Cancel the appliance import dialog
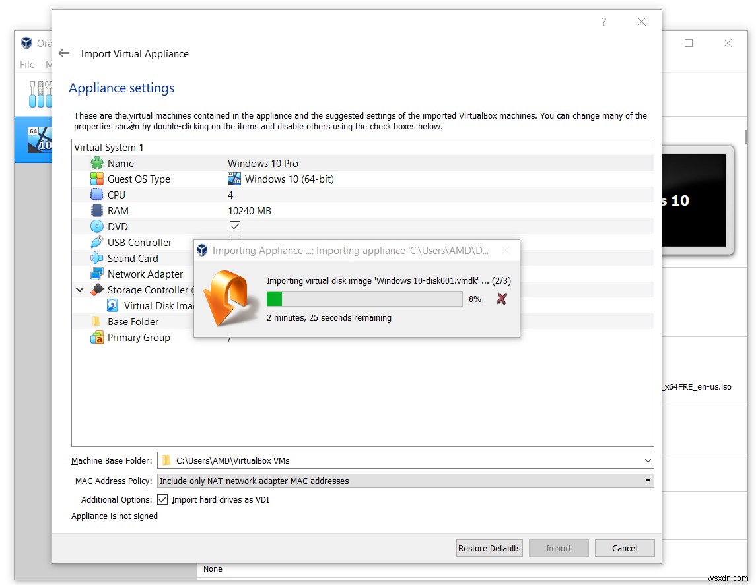Viewport: 756px width, 585px height. [624, 548]
